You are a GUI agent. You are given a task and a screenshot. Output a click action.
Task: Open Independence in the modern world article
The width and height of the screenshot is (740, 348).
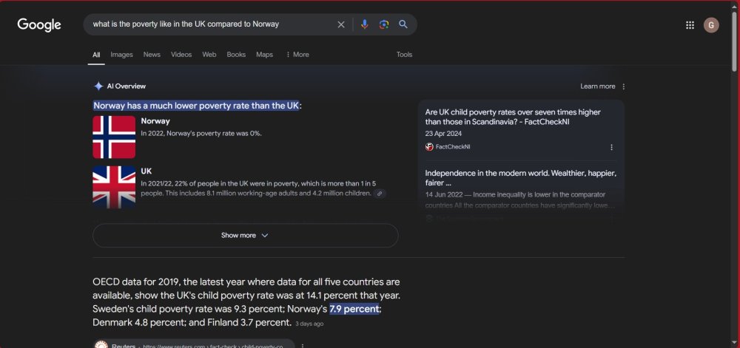pos(520,178)
